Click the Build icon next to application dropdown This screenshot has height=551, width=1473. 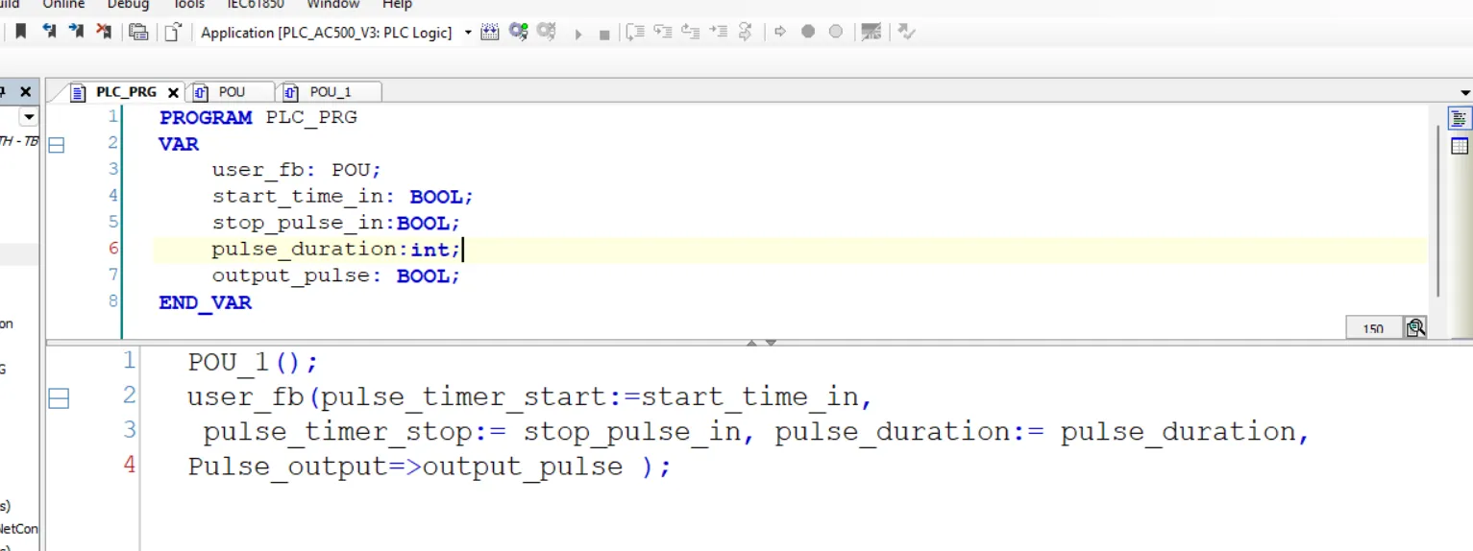pos(490,33)
